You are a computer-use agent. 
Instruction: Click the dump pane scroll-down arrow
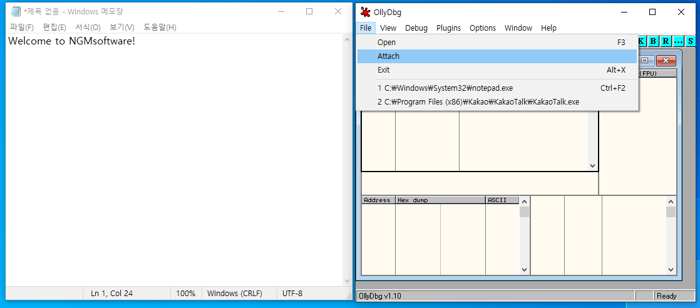[524, 270]
